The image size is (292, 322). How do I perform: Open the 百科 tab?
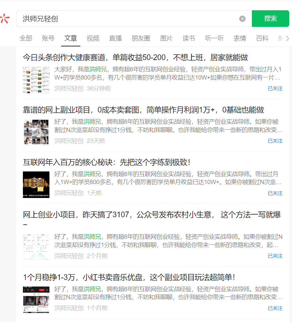point(262,38)
